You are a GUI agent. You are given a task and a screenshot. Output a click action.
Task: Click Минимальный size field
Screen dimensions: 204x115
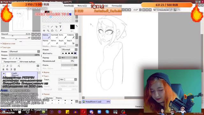pyautogui.click(x=68, y=61)
